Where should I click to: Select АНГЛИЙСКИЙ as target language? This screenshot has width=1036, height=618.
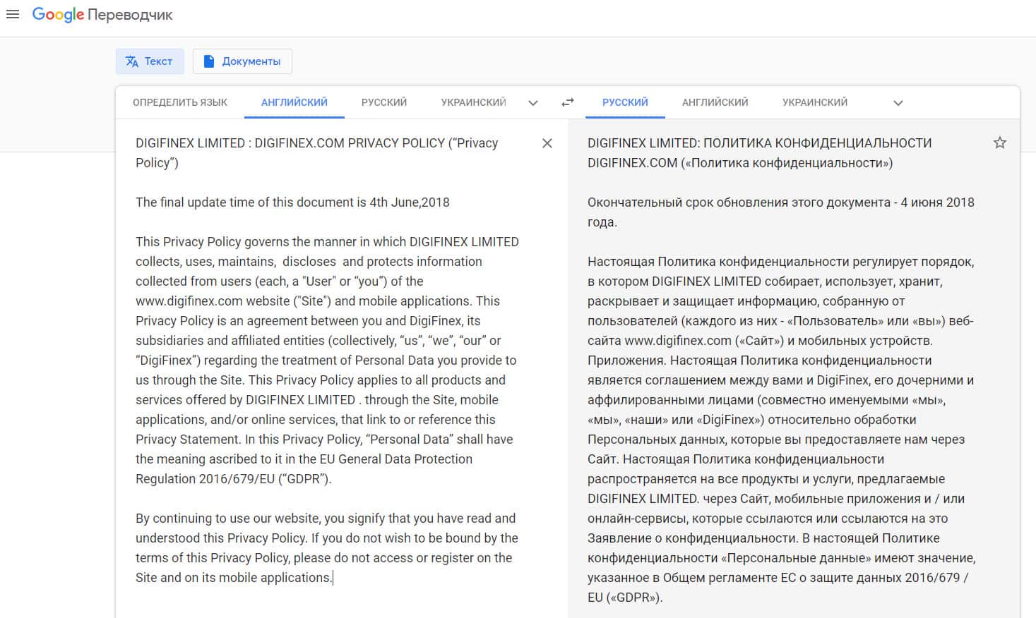[x=715, y=102]
